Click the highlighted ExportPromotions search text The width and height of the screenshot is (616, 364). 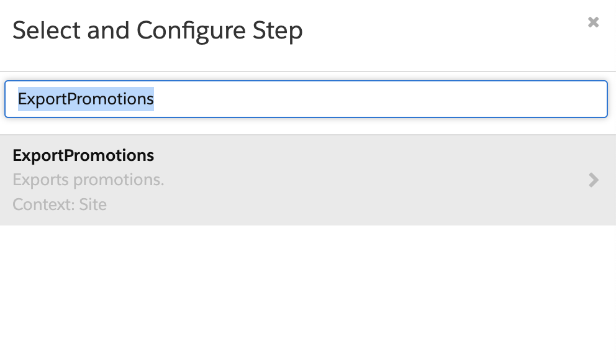click(86, 99)
